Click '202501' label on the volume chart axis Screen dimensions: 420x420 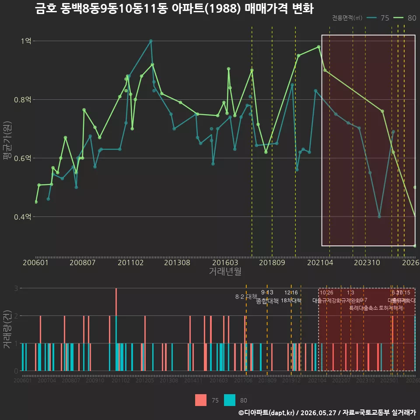pyautogui.click(x=389, y=380)
